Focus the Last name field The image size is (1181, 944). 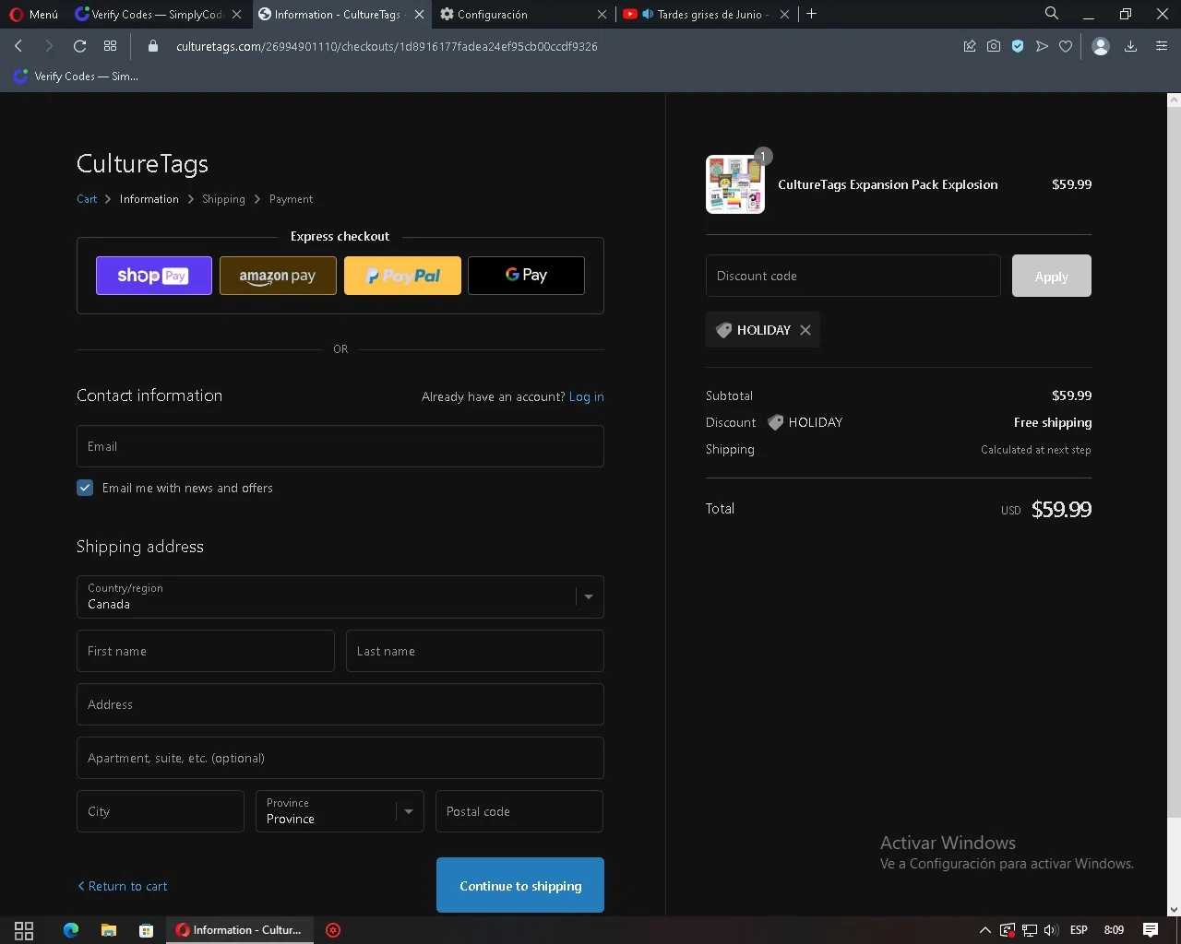click(475, 651)
